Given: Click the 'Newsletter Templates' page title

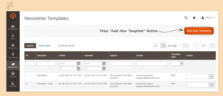Looking at the screenshot, I should [x=46, y=18].
